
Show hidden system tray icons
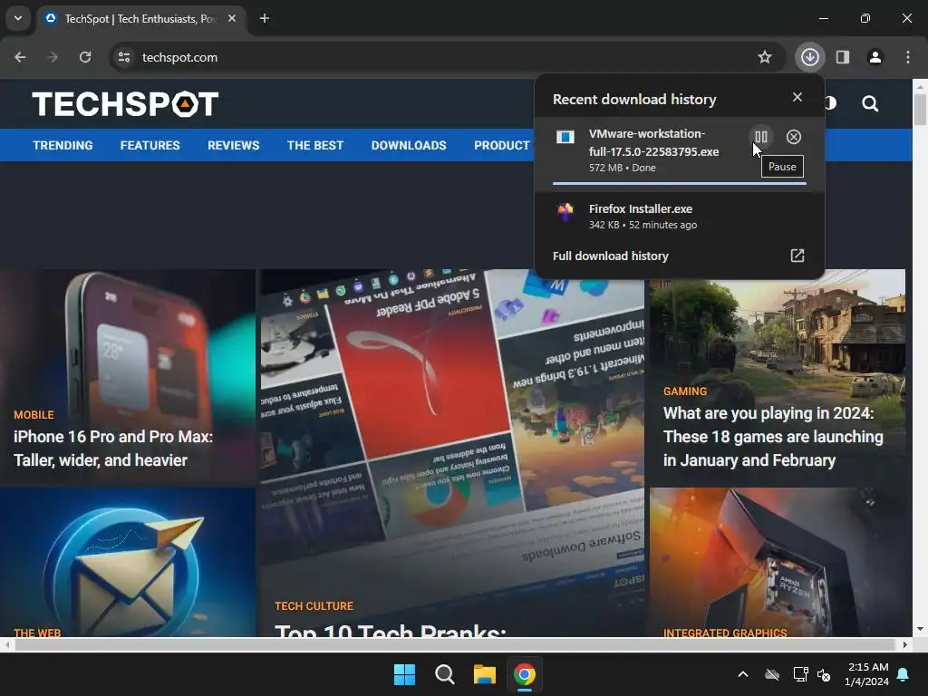coord(743,674)
